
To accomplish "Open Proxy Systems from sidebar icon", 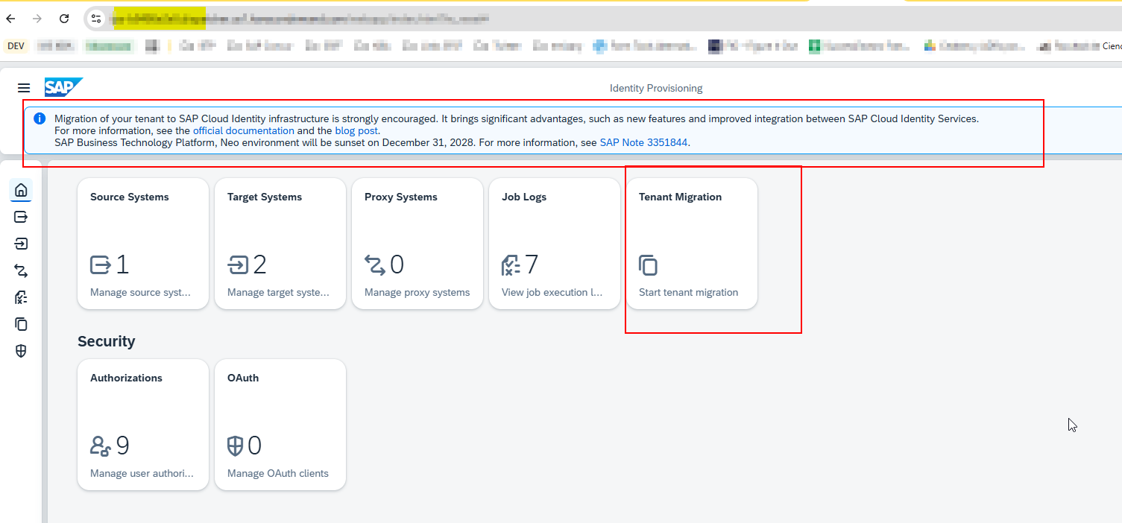I will (x=21, y=270).
